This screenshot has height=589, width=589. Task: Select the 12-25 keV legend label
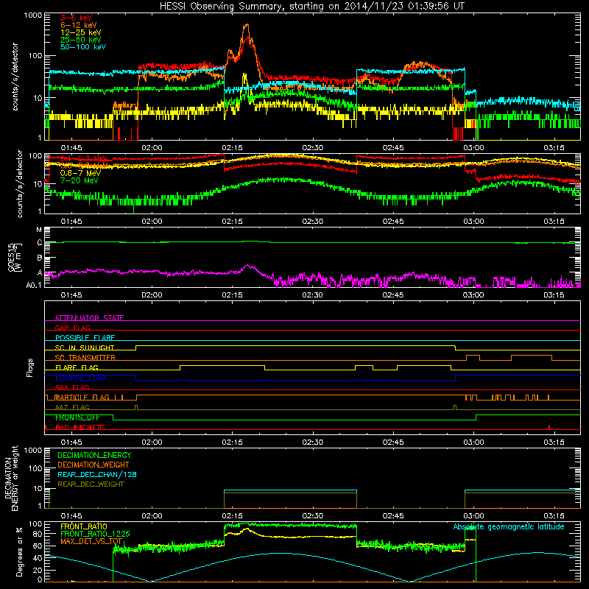[x=81, y=32]
